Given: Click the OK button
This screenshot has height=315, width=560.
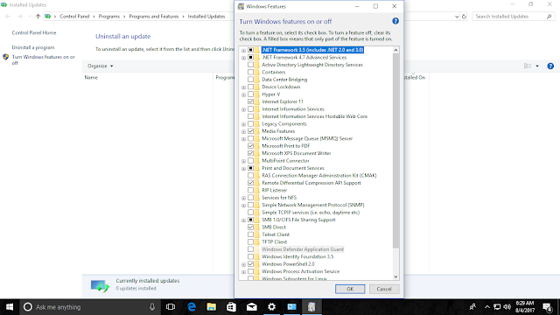Looking at the screenshot, I should [x=350, y=289].
